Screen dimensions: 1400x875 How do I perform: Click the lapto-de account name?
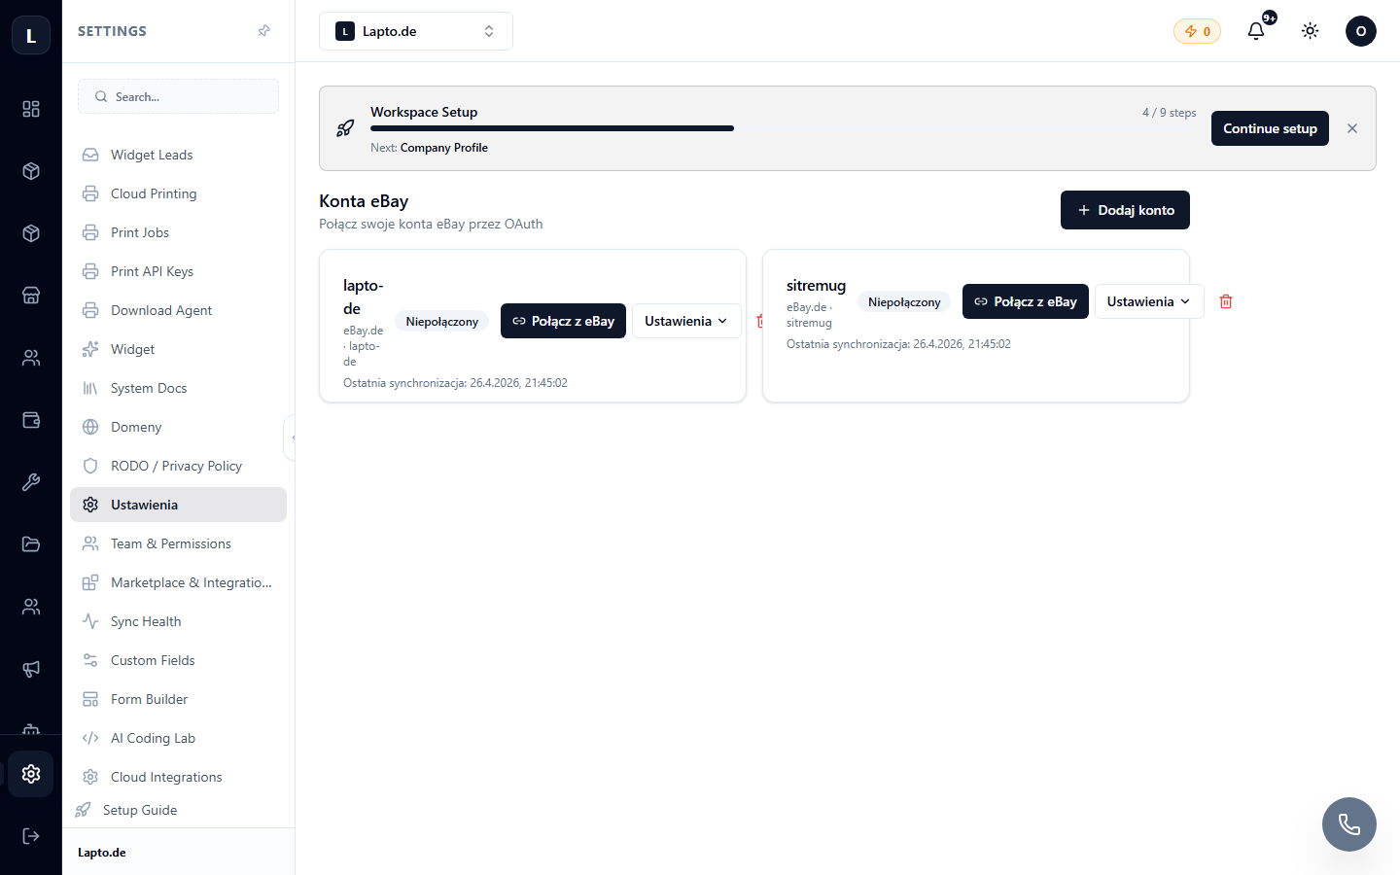click(363, 297)
